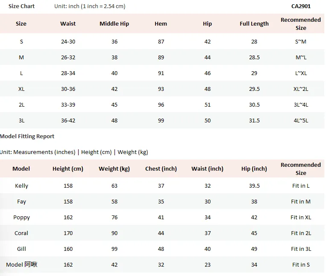The image size is (326, 276).
Task: Click the CA2901 product code
Action: [x=301, y=6]
